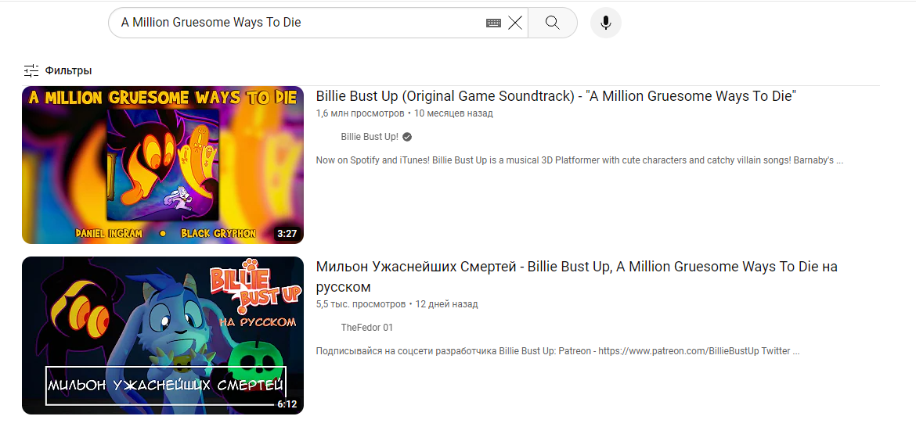Click the 12 дней назад upload date
This screenshot has height=427, width=916.
click(446, 304)
